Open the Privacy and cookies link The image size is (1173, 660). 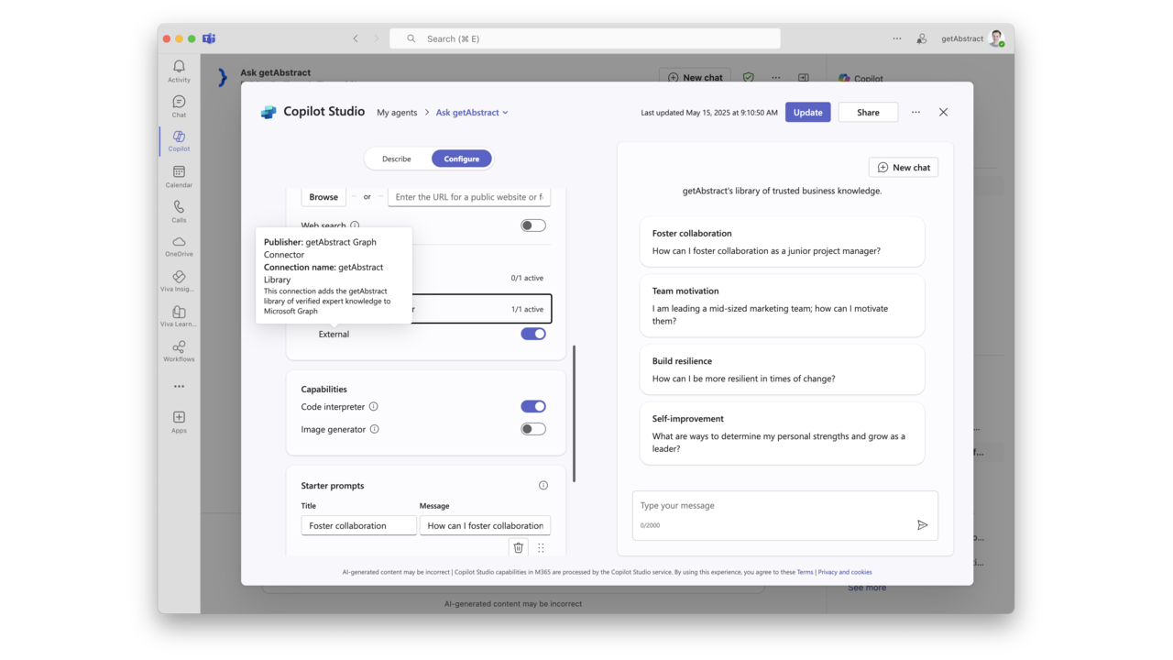[x=845, y=572]
